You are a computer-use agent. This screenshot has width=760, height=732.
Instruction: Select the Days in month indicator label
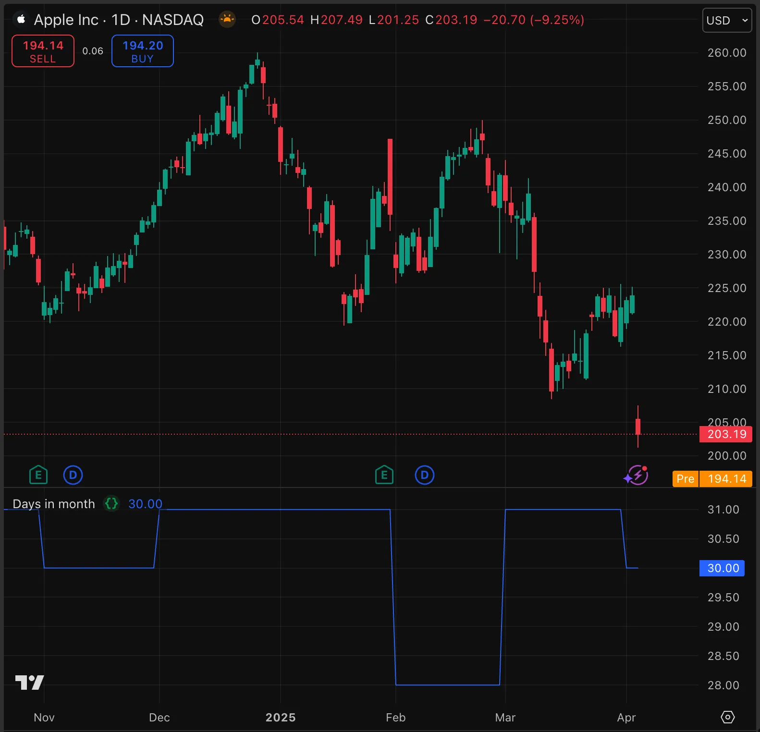click(x=54, y=504)
